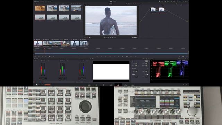The width and height of the screenshot is (222, 125).
Task: Select node 02 in the node graph
Action: [x=161, y=10]
